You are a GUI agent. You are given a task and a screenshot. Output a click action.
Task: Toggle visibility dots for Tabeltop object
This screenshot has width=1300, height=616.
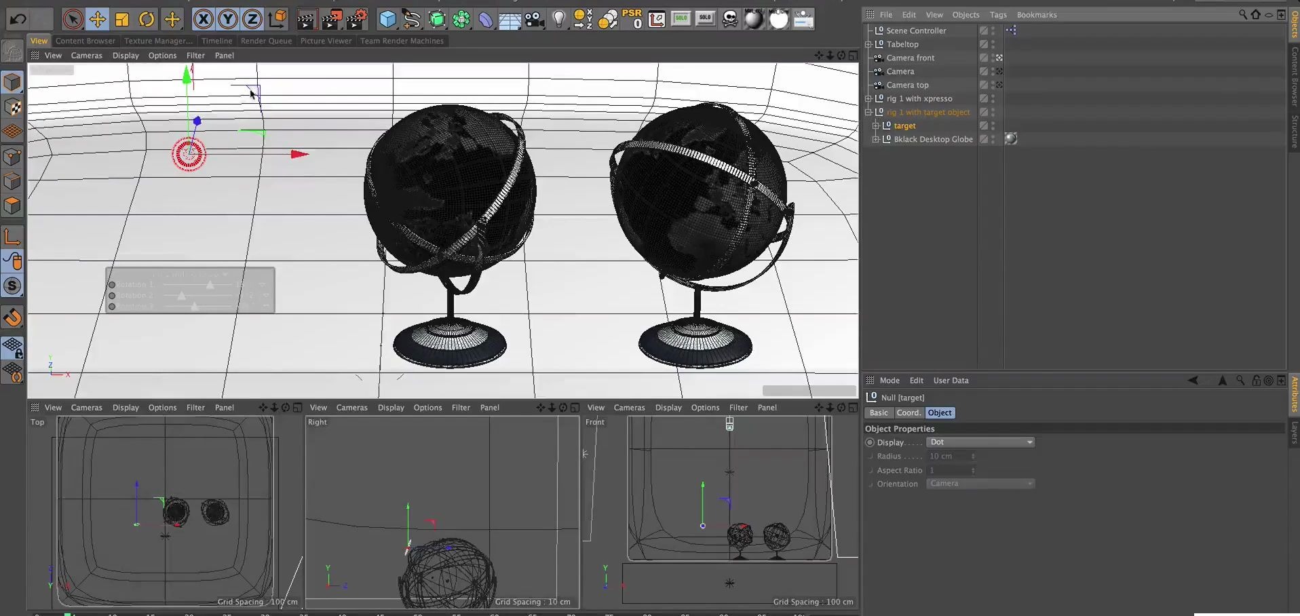993,44
